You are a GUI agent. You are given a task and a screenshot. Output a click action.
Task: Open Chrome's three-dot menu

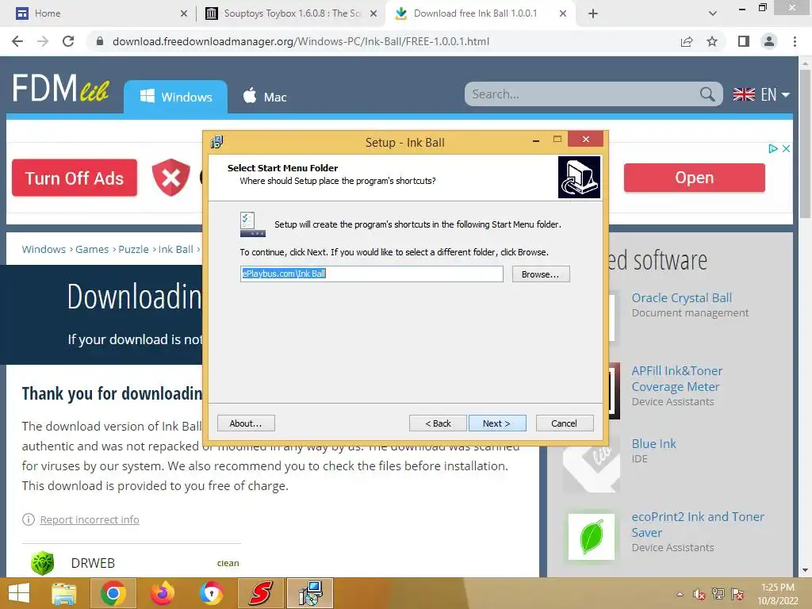click(795, 41)
